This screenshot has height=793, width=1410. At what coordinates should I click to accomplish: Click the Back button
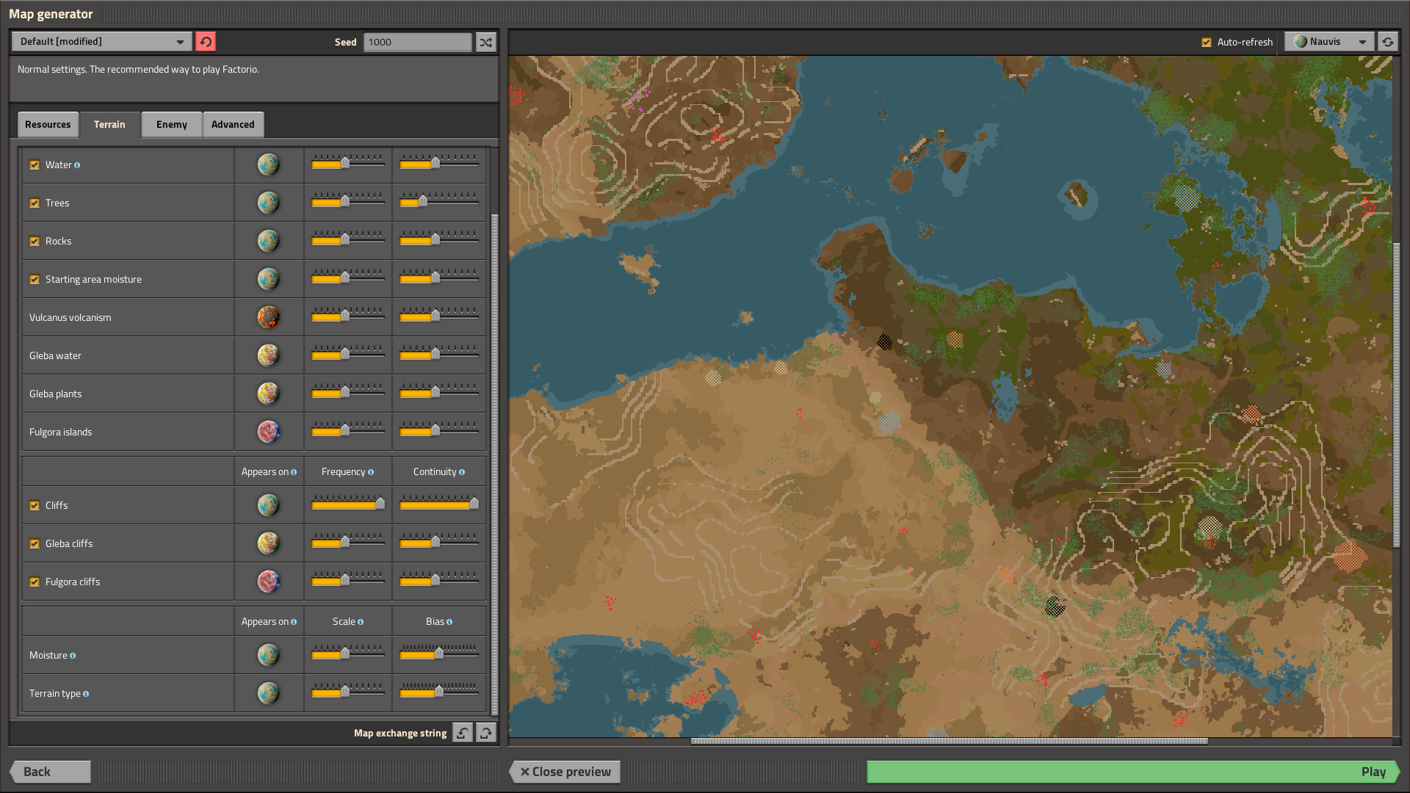point(50,772)
